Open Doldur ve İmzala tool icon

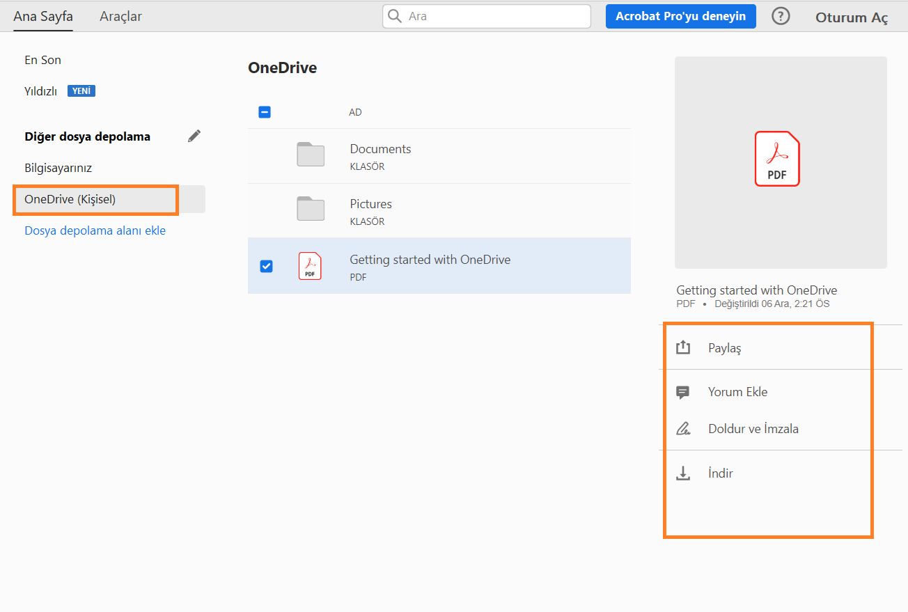[x=683, y=428]
